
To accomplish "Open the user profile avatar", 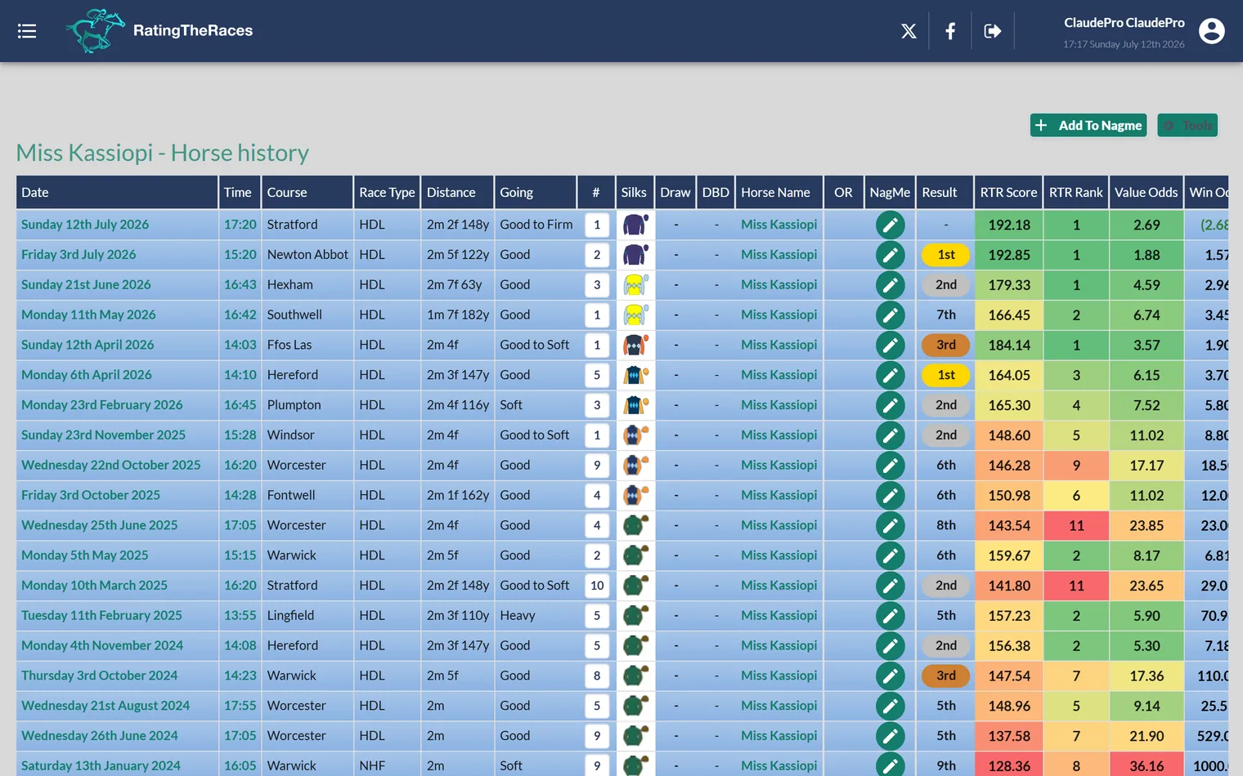I will pos(1211,31).
